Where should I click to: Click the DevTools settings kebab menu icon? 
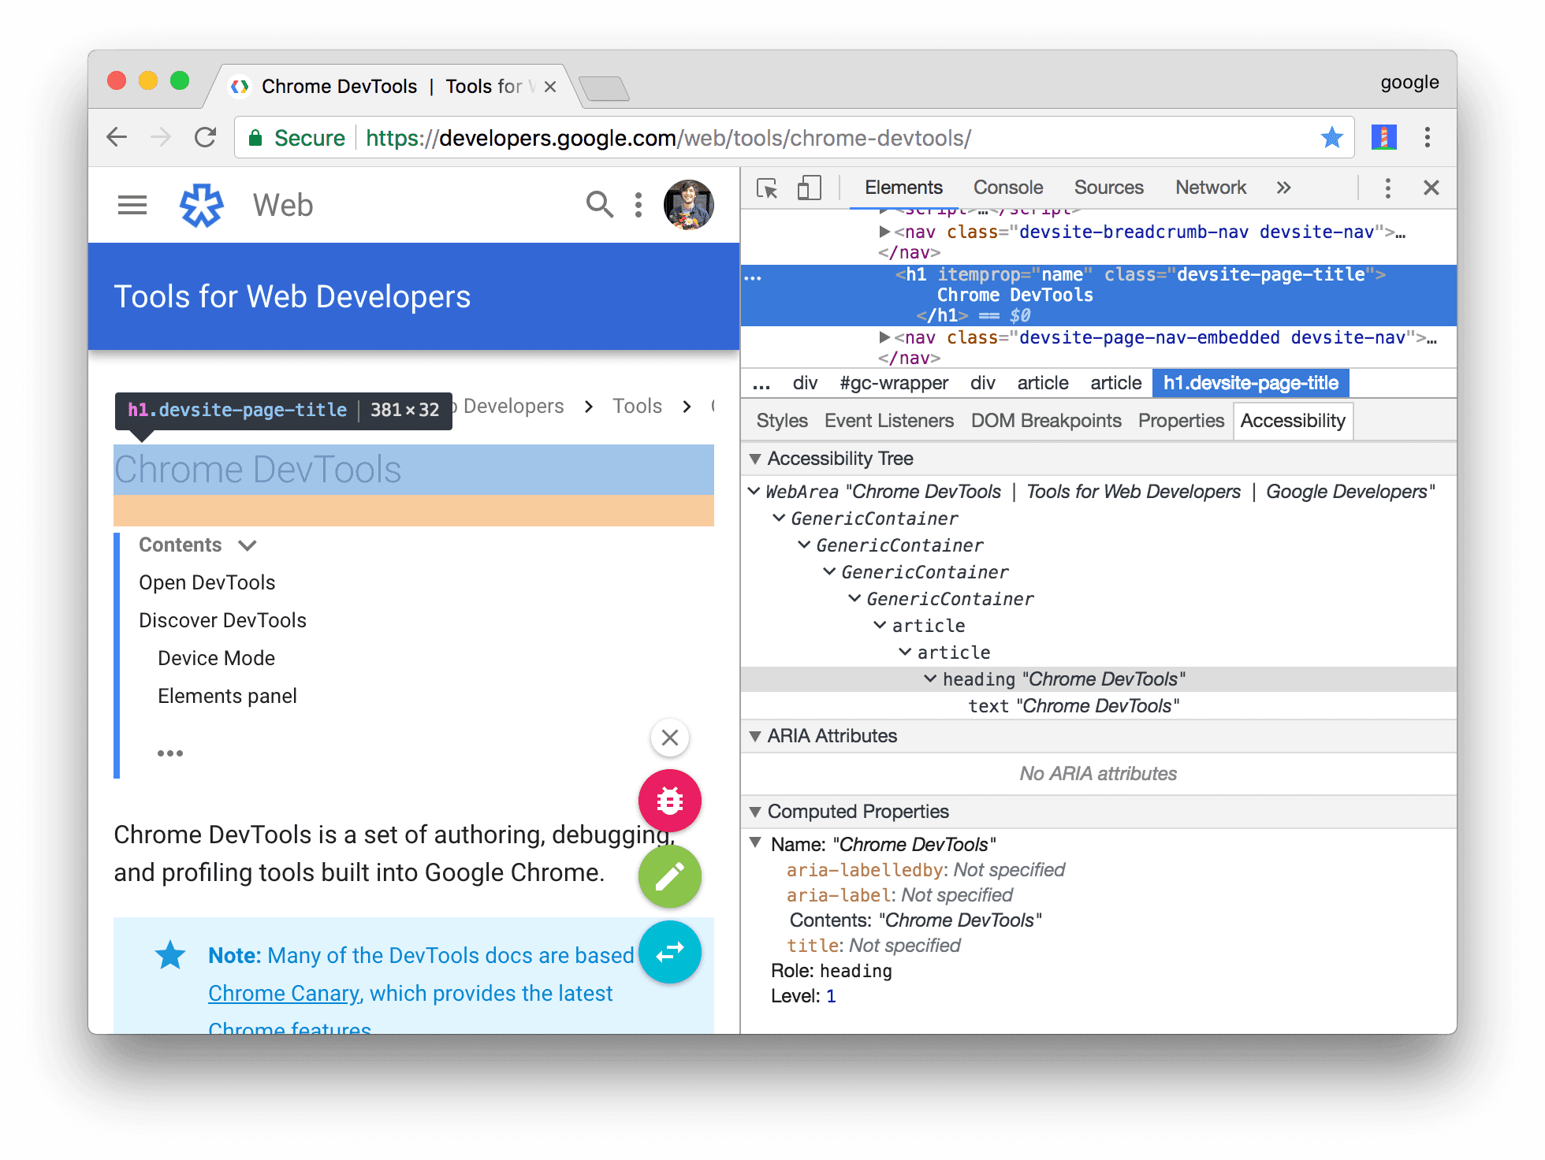[1388, 189]
